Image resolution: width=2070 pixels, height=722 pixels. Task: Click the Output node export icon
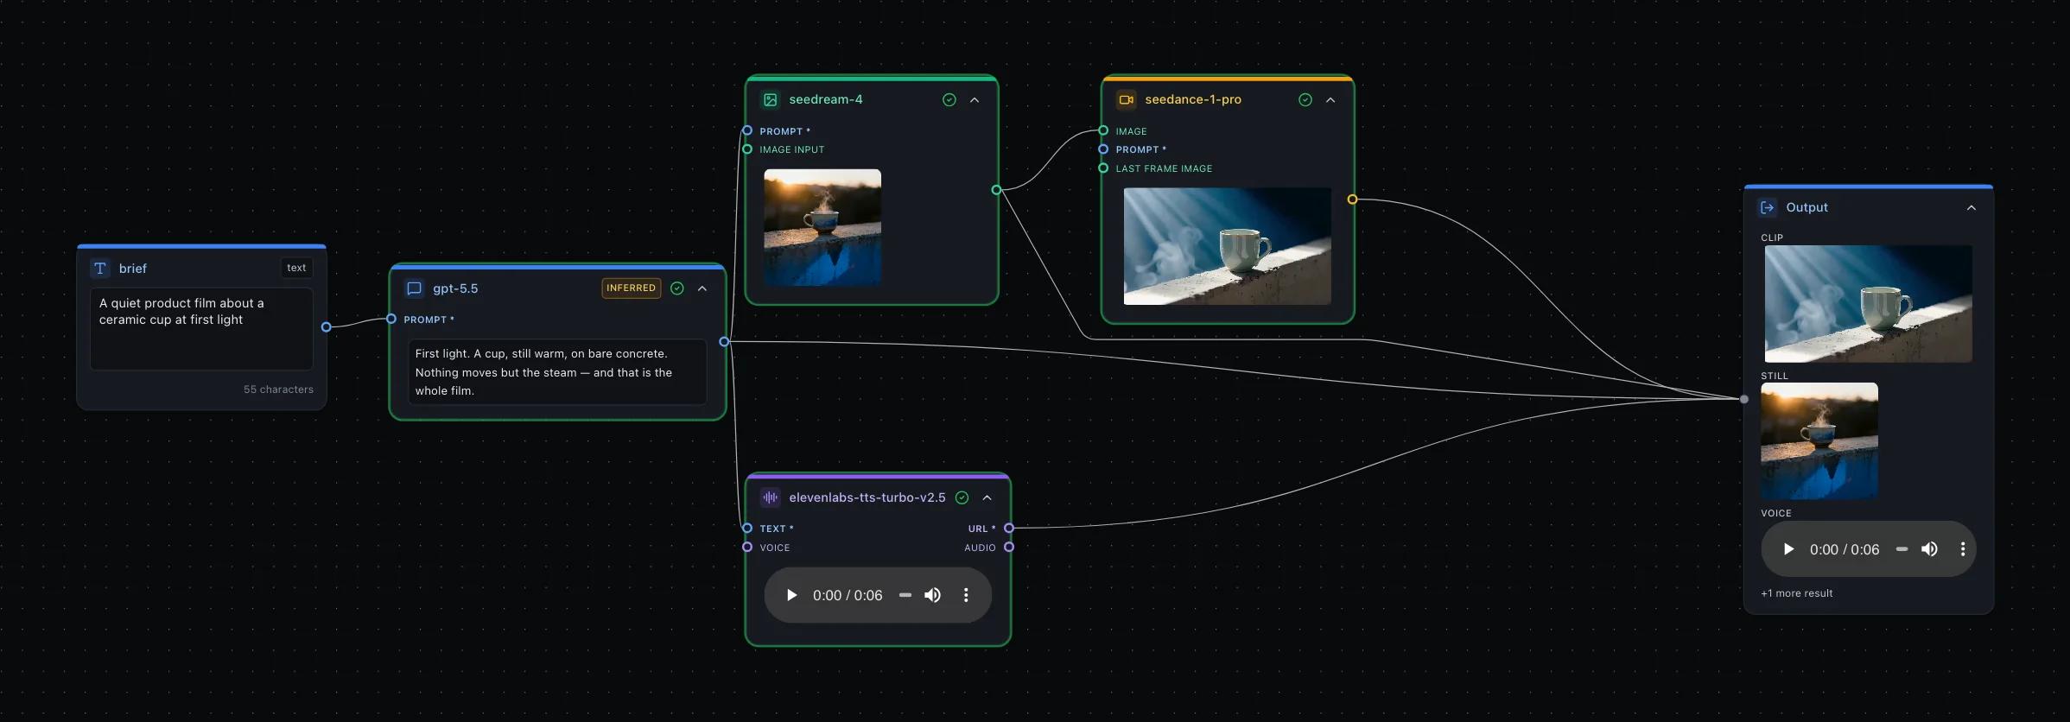(1768, 207)
